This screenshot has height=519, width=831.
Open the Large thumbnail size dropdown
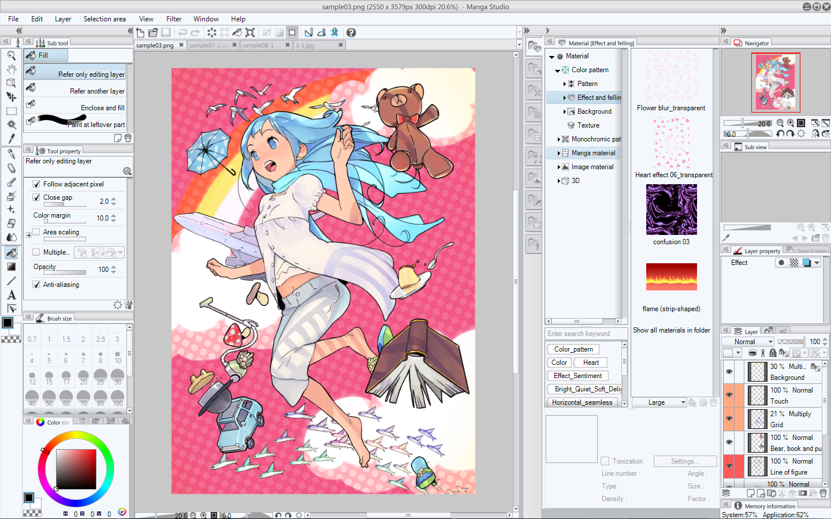(x=659, y=402)
